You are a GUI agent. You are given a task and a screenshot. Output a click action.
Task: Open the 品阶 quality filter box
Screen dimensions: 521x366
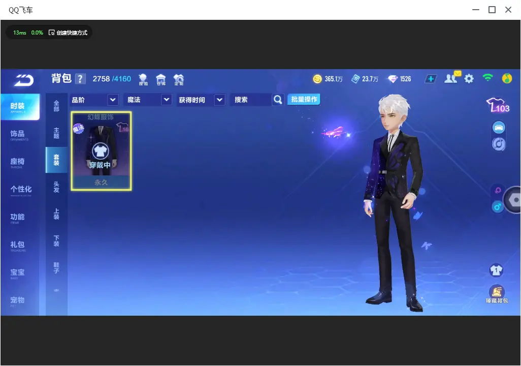(x=94, y=100)
